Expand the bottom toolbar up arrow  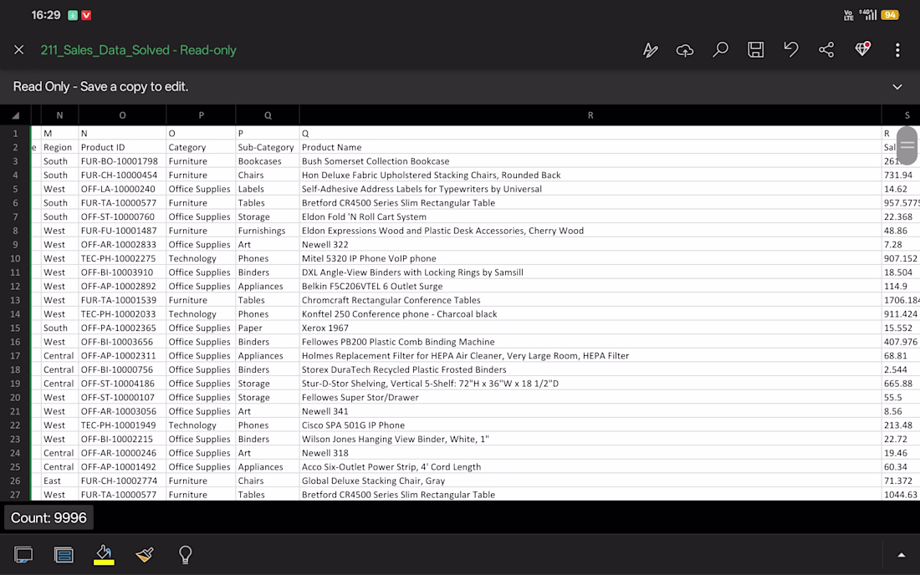[x=902, y=555]
